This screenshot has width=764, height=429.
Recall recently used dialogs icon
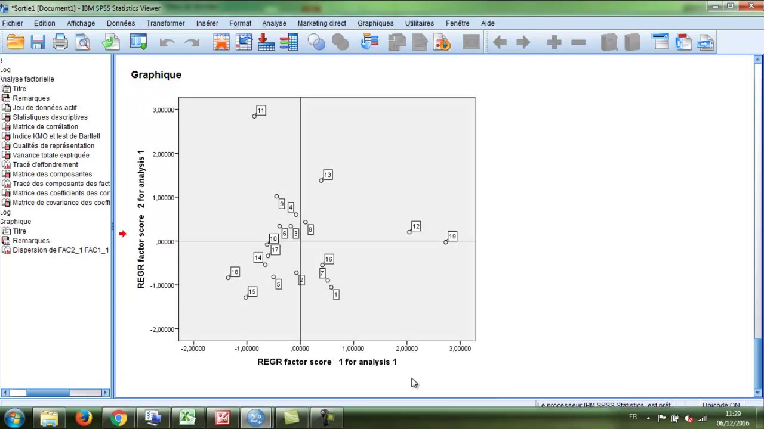[x=138, y=42]
